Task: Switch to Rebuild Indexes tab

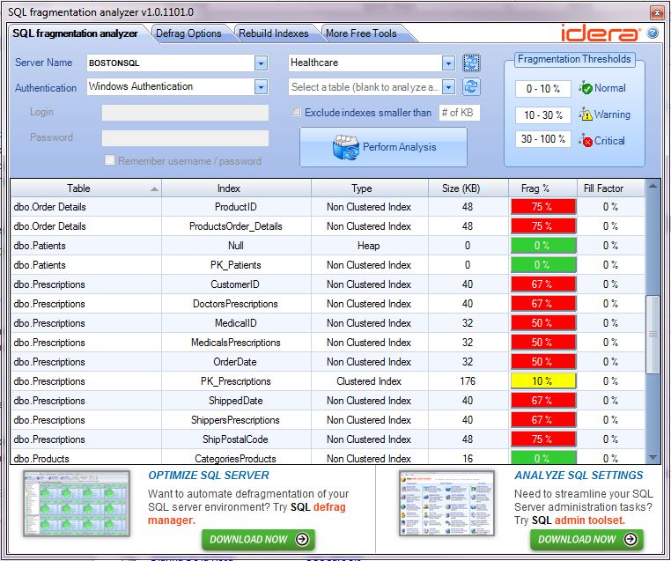Action: [274, 33]
